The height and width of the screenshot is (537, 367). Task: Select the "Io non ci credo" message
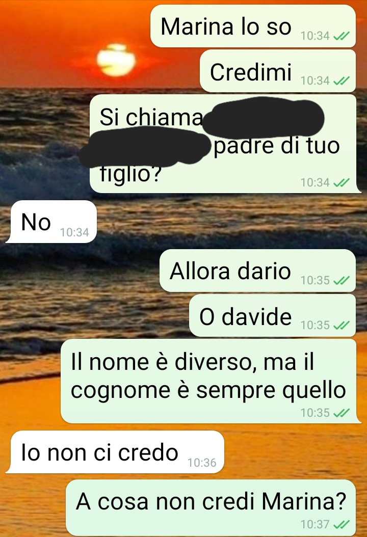coord(115,452)
